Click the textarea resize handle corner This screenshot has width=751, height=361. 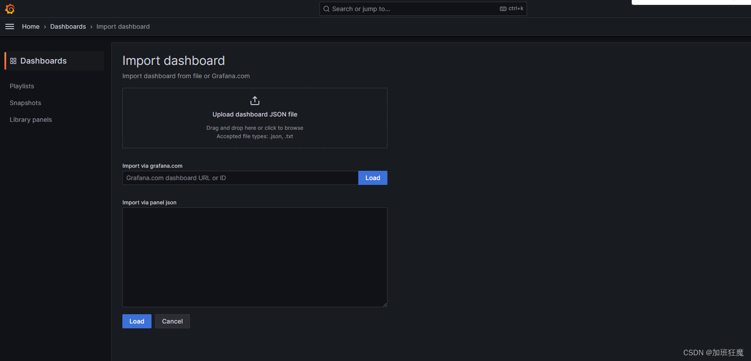click(x=385, y=305)
